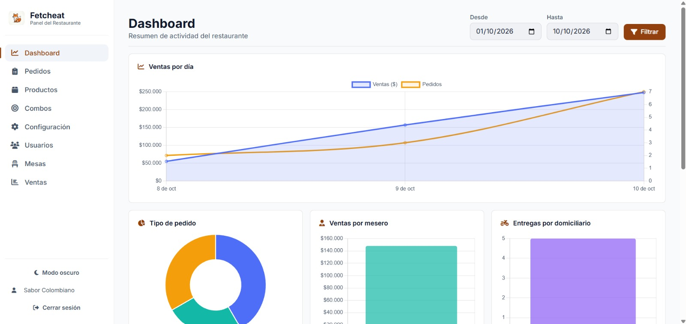Click the Pedidos clipboard icon
The image size is (686, 324).
click(15, 71)
